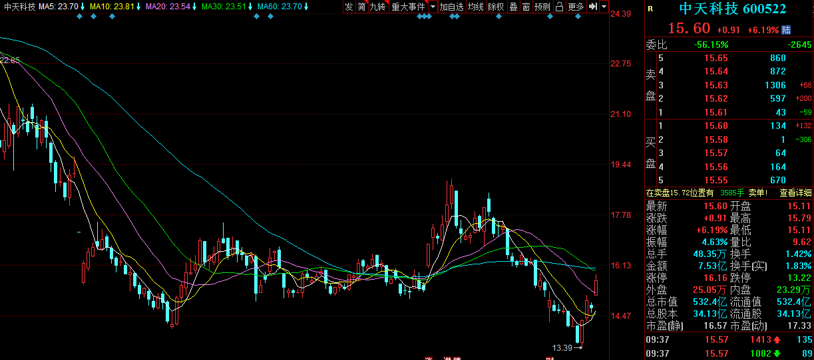This screenshot has height=360, width=814.
Task: Click the collapse-panel arrow icon
Action: click(x=593, y=7)
